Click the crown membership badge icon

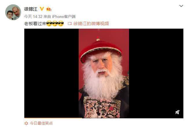click(49, 9)
